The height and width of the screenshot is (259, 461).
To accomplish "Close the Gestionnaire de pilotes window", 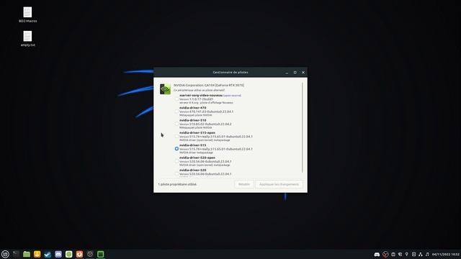I will point(303,73).
